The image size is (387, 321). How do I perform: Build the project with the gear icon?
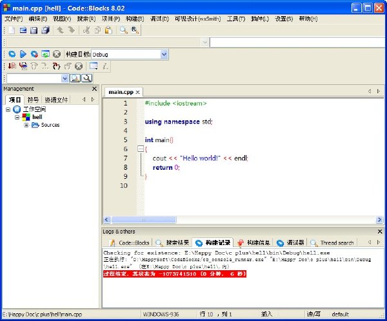click(12, 54)
